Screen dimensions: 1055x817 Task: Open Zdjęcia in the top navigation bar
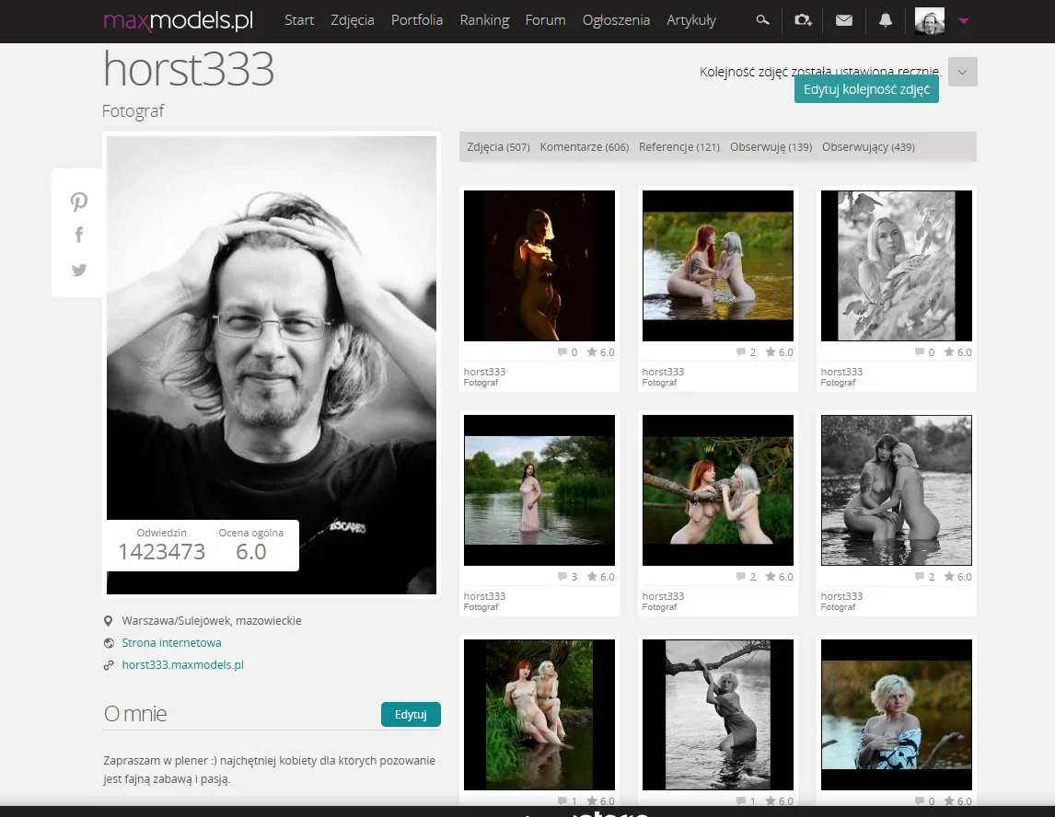coord(353,20)
